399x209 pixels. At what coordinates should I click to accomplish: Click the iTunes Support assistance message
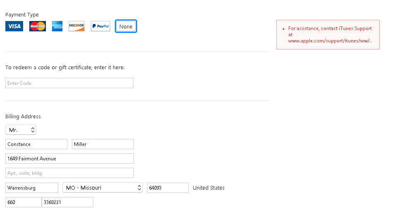pos(330,29)
